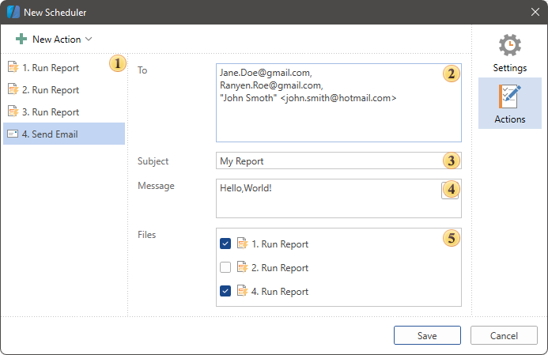Uncheck the 1. Run Report file checkbox

225,244
